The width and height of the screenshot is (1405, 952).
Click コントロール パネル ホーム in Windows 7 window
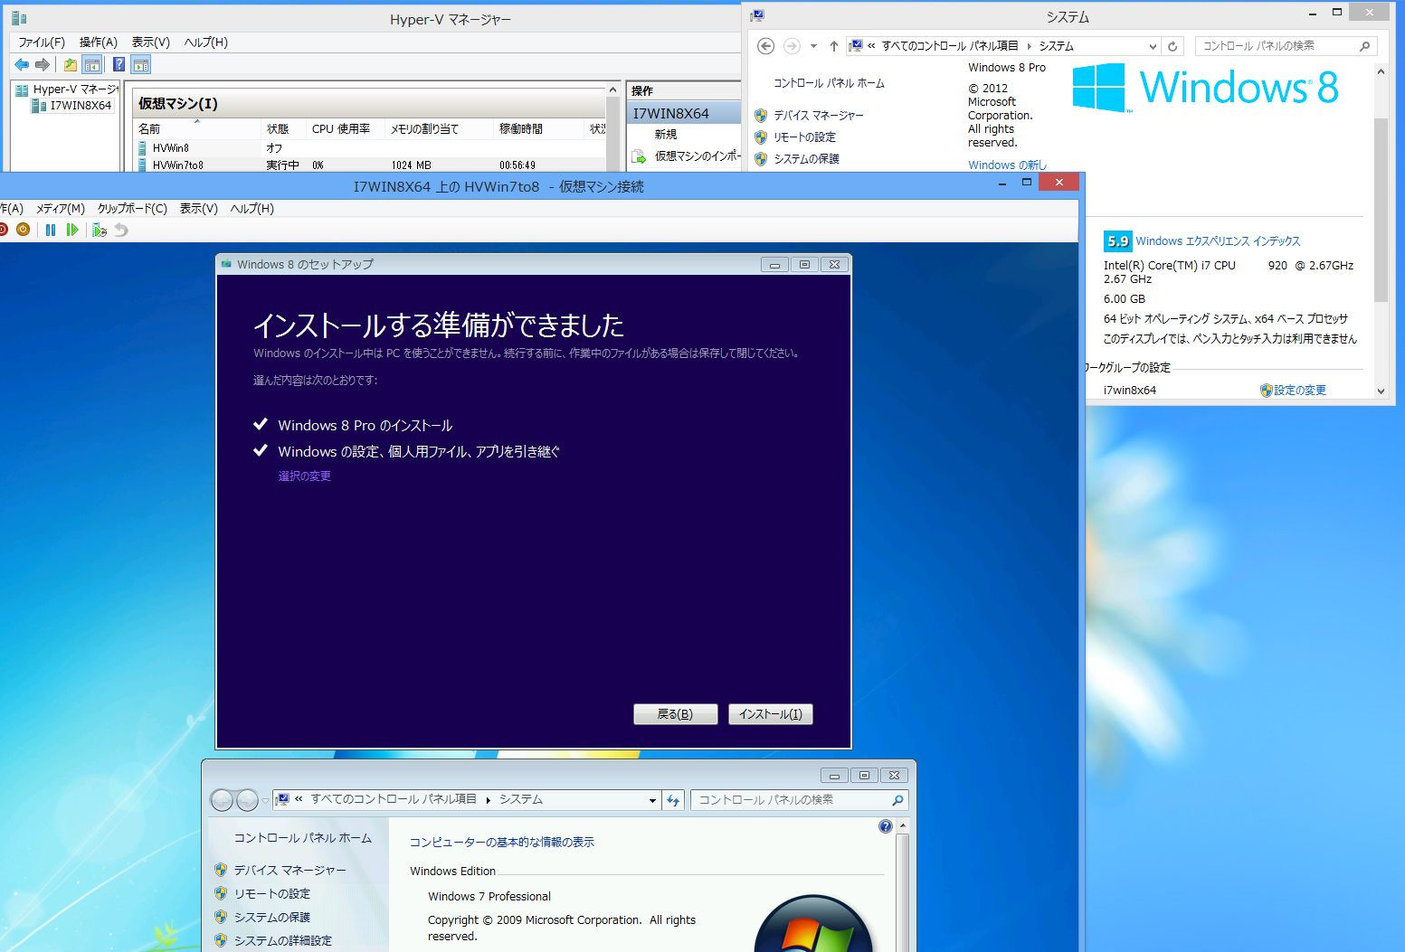303,839
